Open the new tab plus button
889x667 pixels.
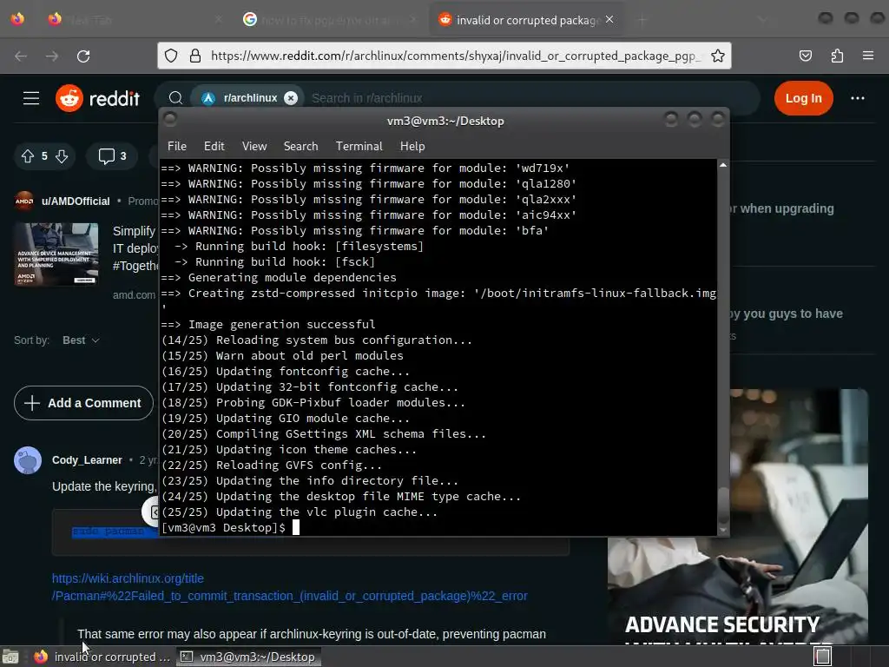point(642,20)
